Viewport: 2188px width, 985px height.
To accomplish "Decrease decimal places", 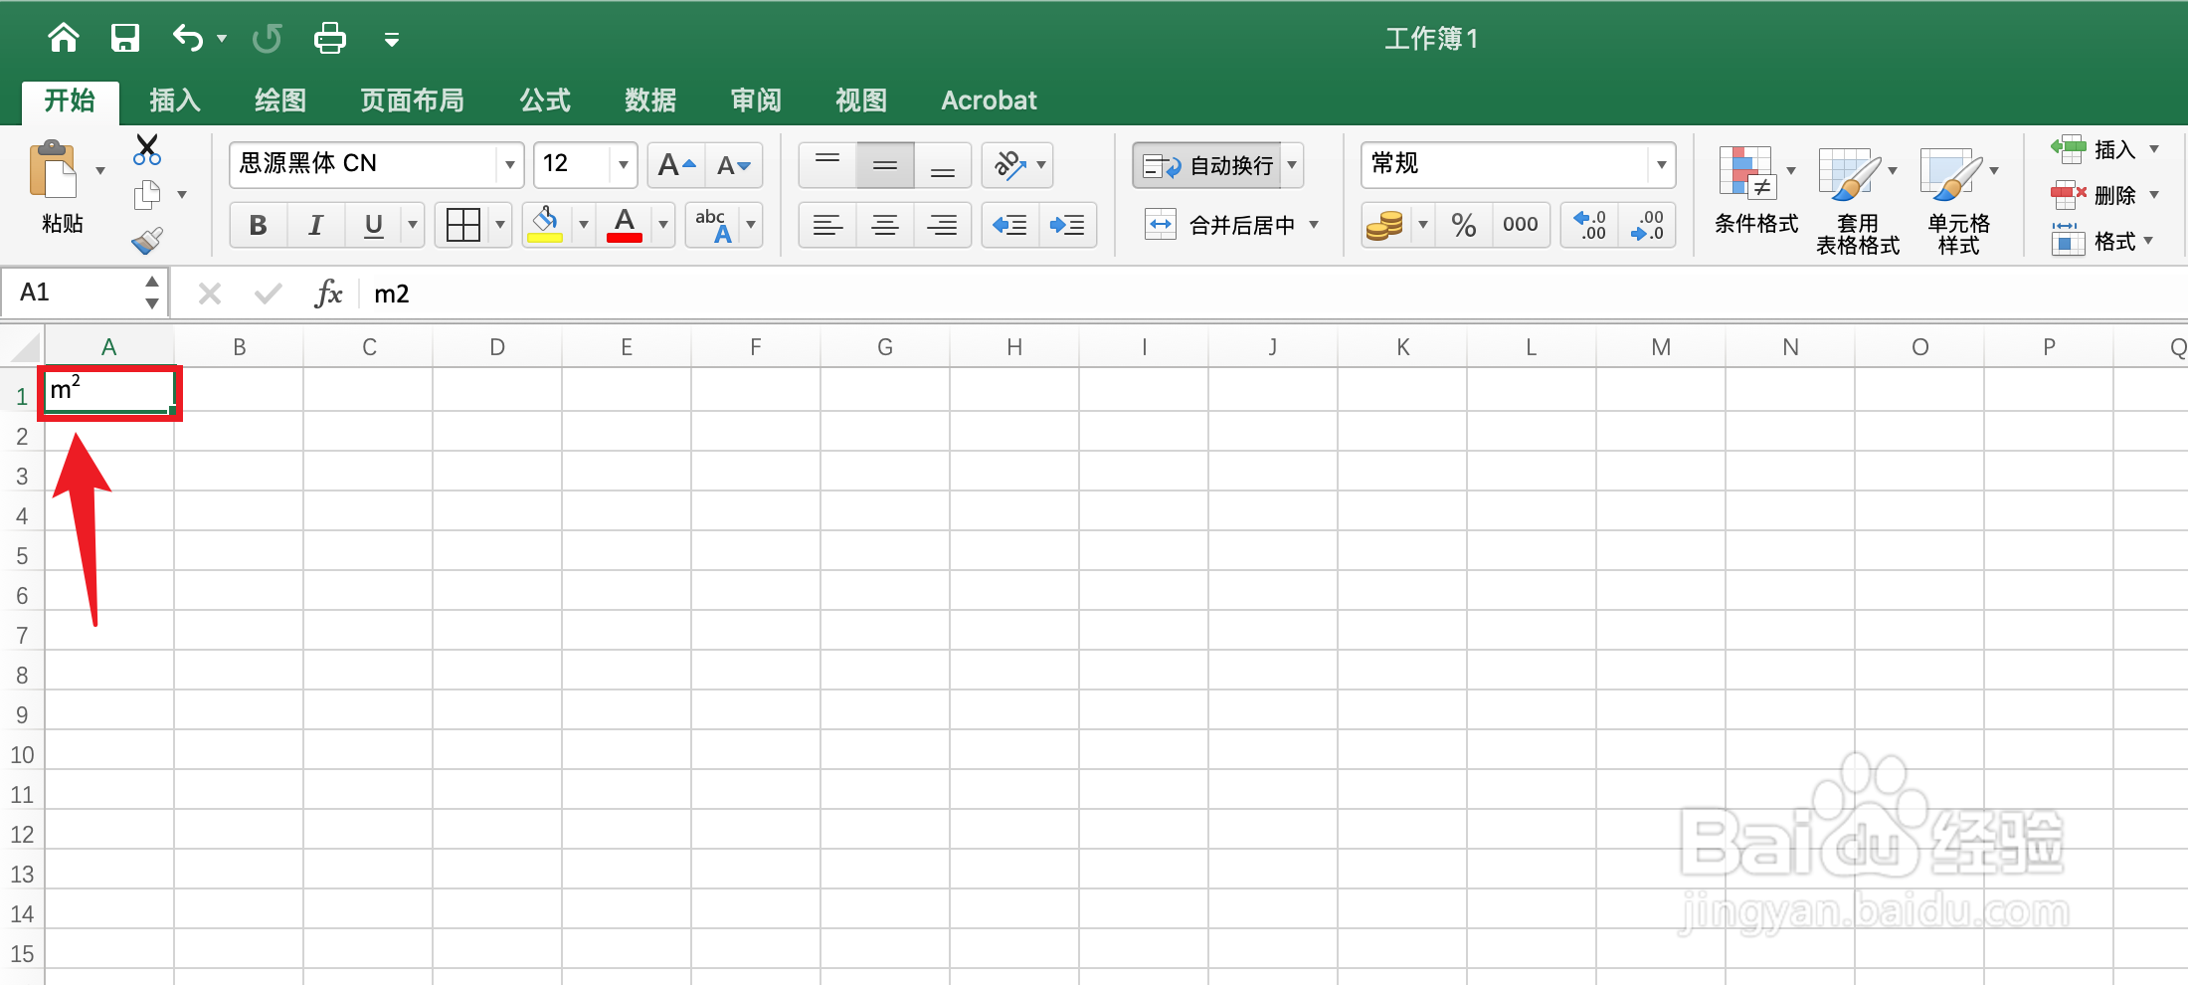I will point(1647,225).
